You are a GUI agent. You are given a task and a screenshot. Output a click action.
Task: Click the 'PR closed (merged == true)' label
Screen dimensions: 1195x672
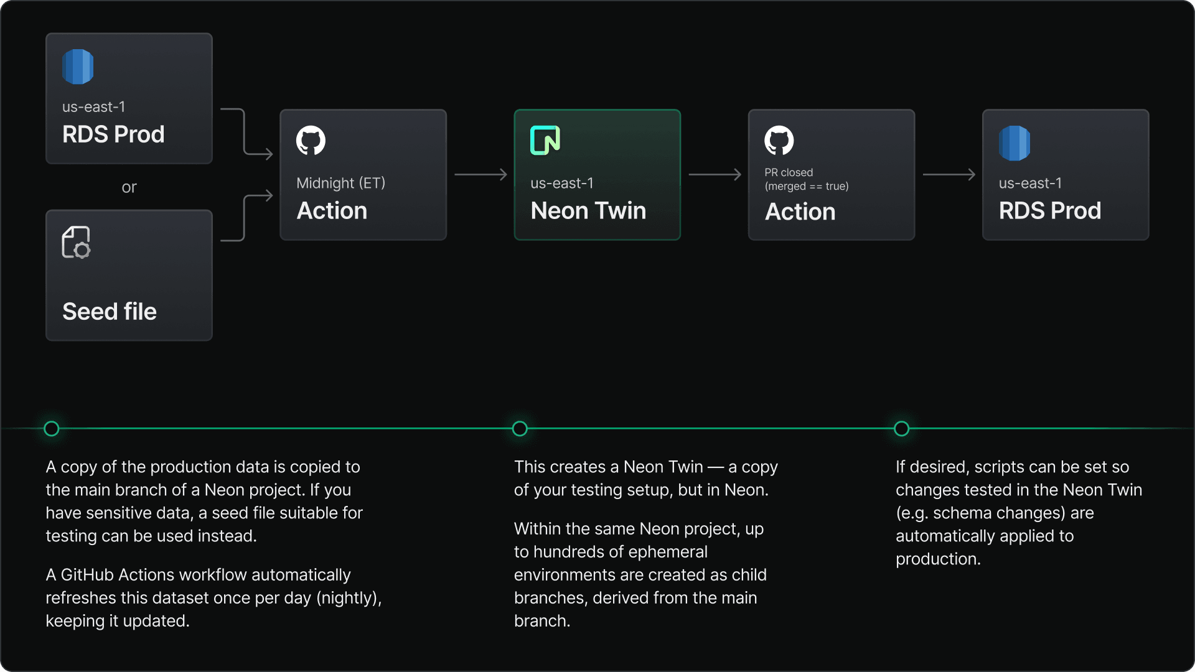click(806, 179)
